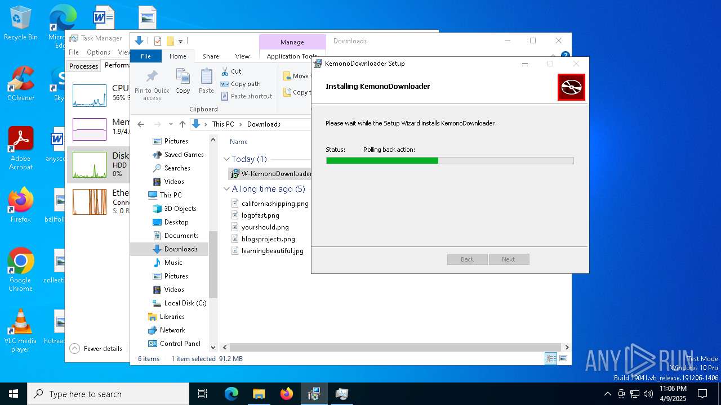Select the Disk performance item
Viewport: 721px width, 405px height.
click(x=99, y=165)
